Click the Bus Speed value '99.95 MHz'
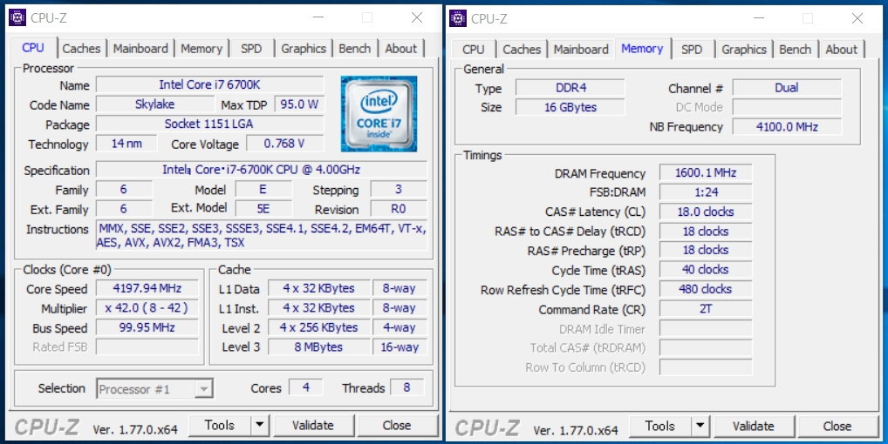The height and width of the screenshot is (444, 888). click(147, 327)
